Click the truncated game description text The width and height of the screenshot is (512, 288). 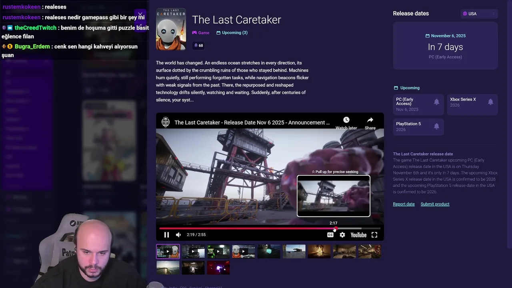click(x=232, y=81)
